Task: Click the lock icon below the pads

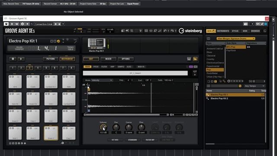Action: click(25, 143)
